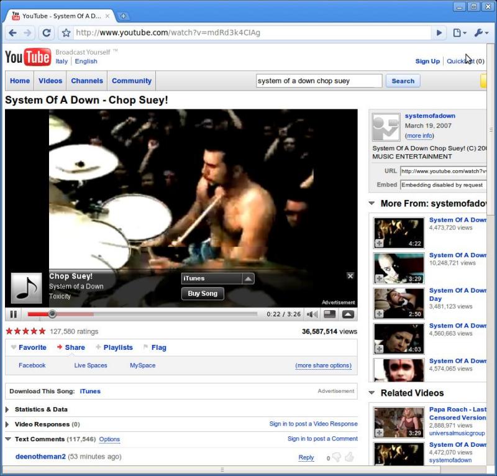Open the 10,248,721 views video thumbnail
497x476 pixels.
pyautogui.click(x=399, y=268)
